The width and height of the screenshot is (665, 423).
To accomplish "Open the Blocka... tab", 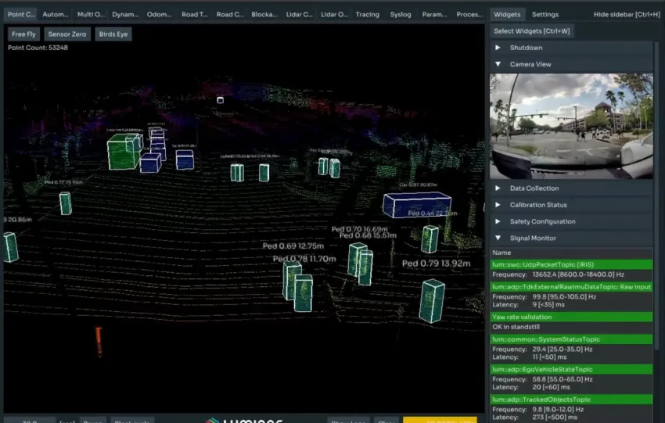I will point(264,14).
